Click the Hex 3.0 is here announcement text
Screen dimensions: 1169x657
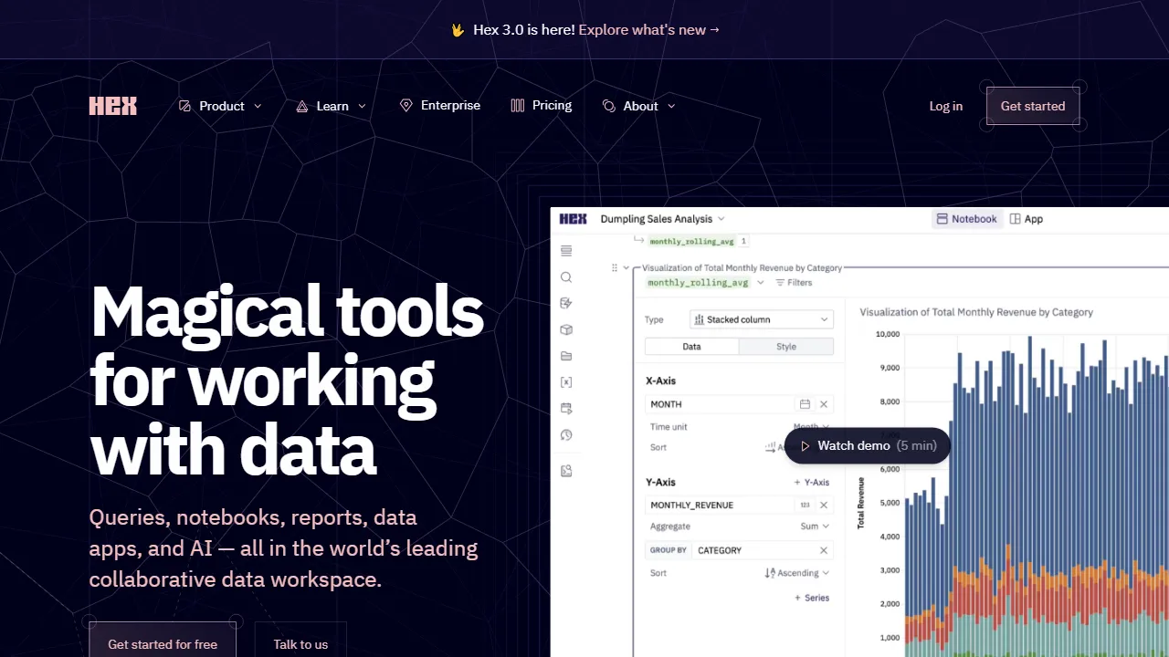pos(524,29)
